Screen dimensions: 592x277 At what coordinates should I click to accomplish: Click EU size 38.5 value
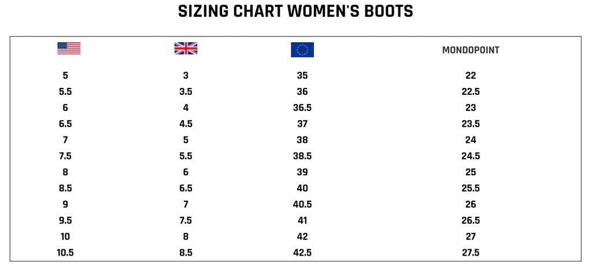click(302, 156)
